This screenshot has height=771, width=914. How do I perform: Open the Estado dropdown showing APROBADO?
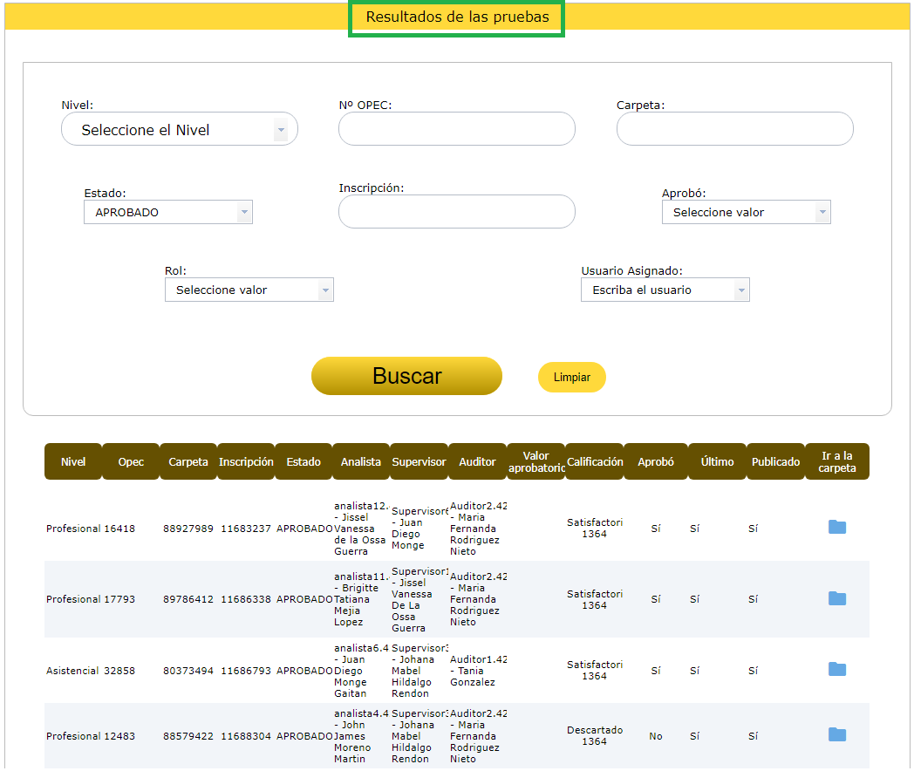point(168,212)
